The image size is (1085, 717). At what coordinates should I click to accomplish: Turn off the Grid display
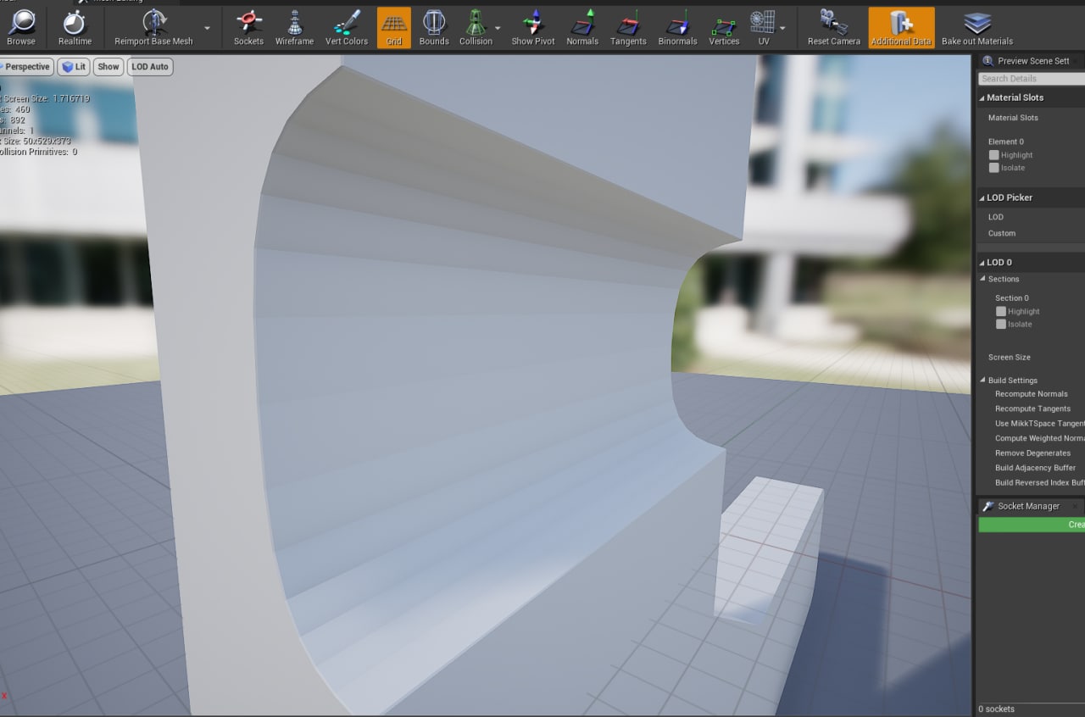click(x=394, y=28)
